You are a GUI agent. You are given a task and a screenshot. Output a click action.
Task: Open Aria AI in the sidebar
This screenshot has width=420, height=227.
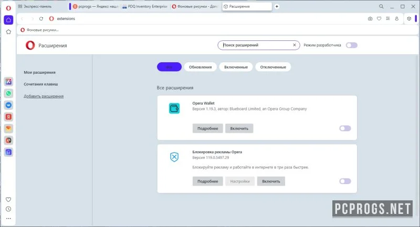click(x=8, y=82)
